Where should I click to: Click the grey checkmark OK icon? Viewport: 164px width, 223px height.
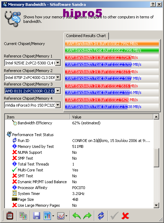coord(114,216)
